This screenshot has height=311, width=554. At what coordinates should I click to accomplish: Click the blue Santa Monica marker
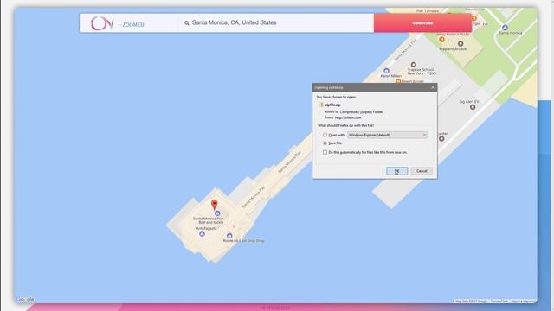tap(505, 28)
